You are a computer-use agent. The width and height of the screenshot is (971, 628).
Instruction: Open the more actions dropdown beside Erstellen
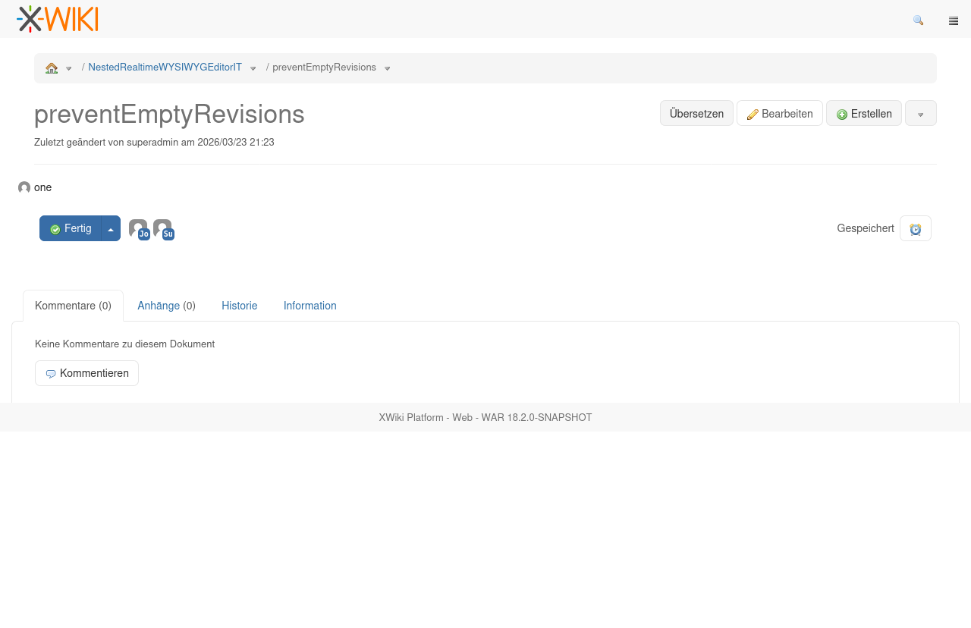click(920, 114)
